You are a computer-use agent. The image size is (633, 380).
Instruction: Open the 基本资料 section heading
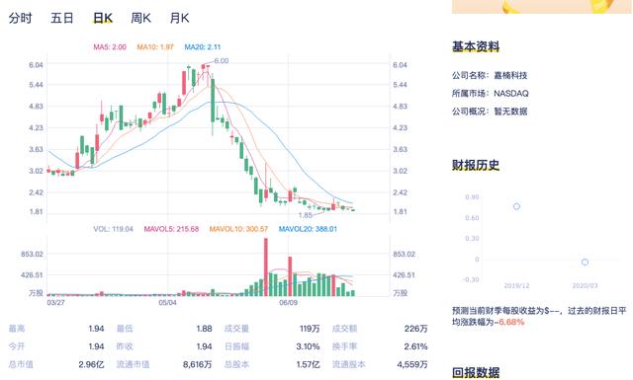click(476, 46)
